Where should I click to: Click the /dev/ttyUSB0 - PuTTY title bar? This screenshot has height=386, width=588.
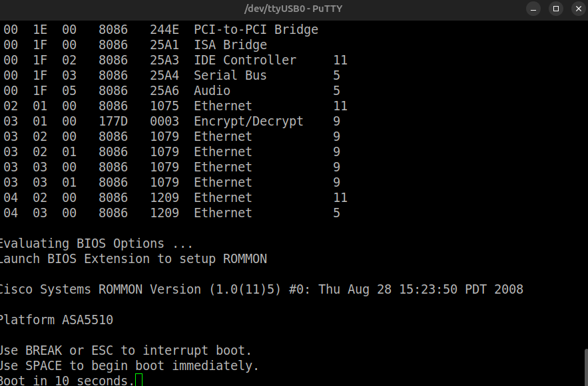294,9
